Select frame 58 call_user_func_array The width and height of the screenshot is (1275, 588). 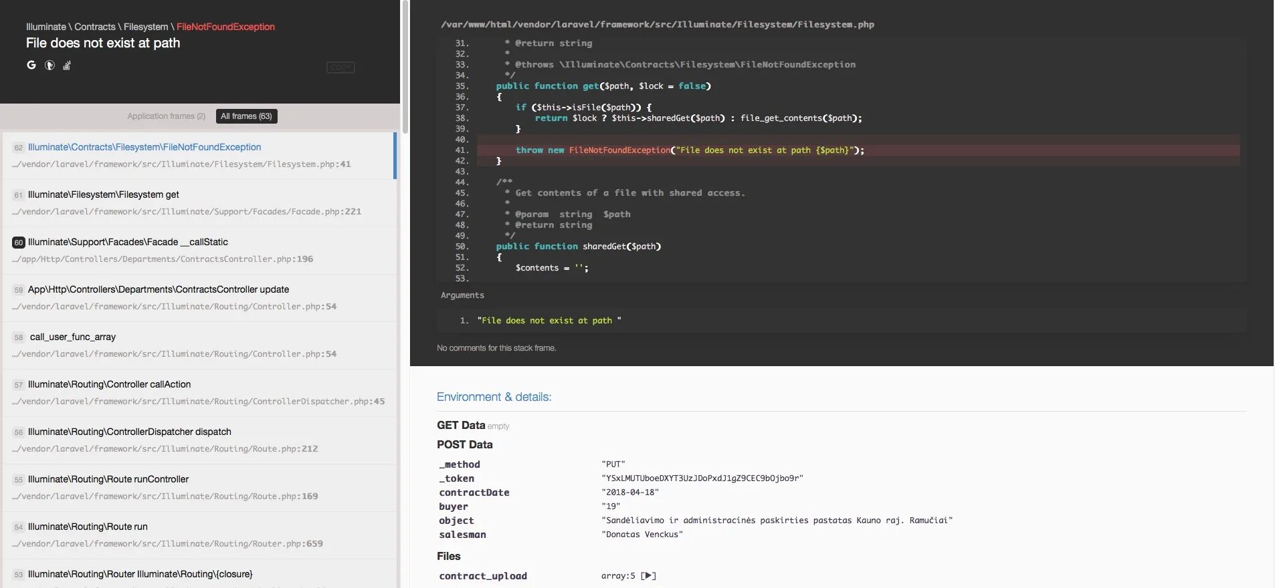199,345
